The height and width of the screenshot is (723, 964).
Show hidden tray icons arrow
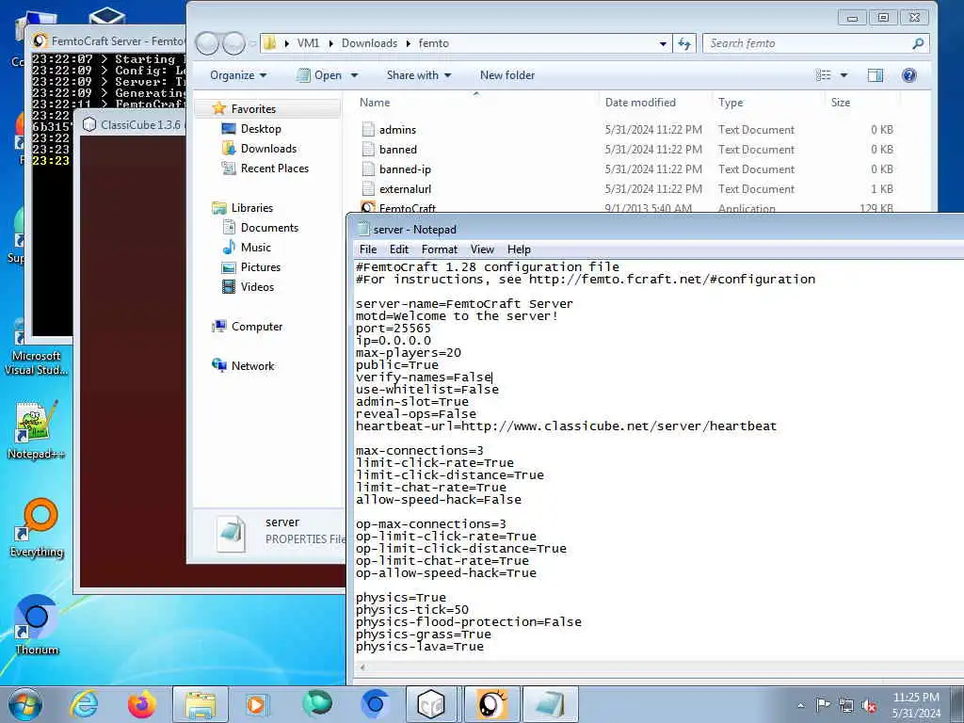click(x=800, y=706)
